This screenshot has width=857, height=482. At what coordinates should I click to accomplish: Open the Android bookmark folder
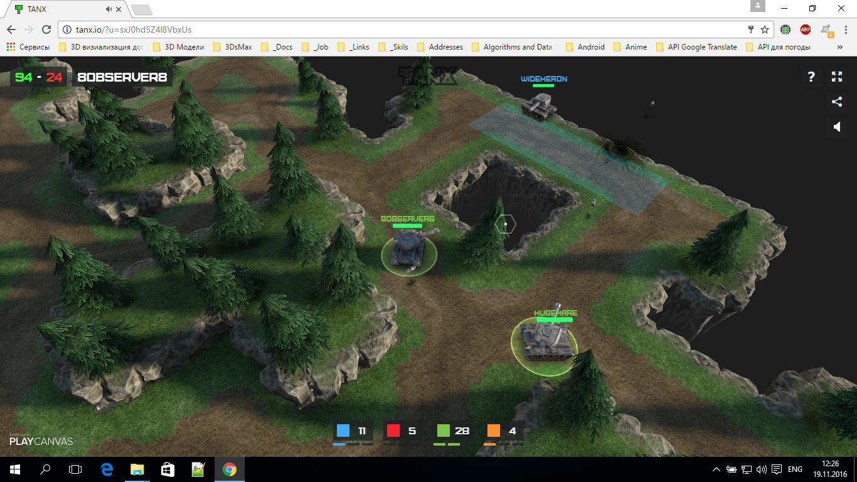point(585,47)
